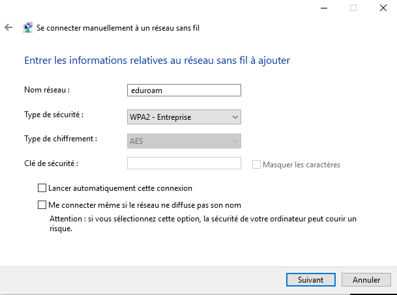
Task: Click the Lancer automatiquement cette connexion label
Action: click(x=120, y=188)
